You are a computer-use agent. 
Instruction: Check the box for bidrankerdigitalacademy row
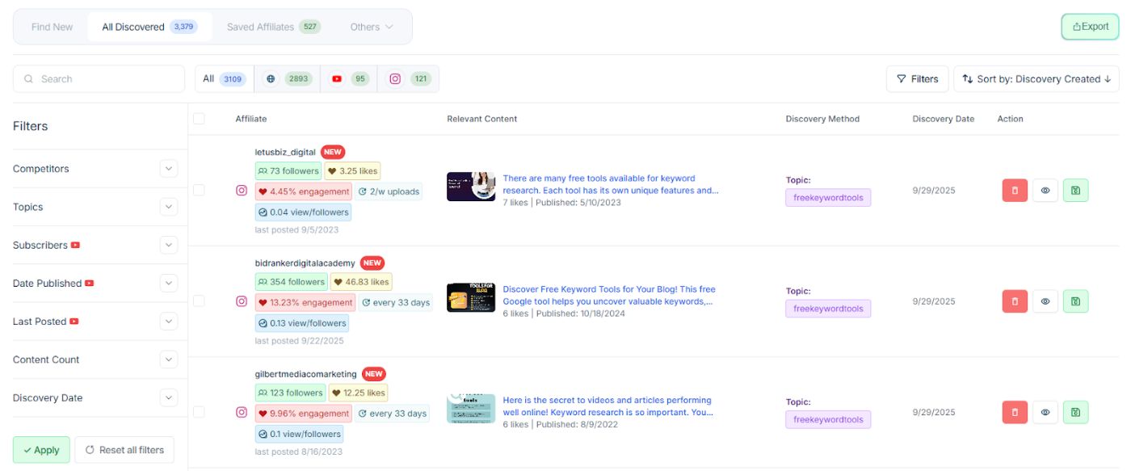pyautogui.click(x=199, y=301)
